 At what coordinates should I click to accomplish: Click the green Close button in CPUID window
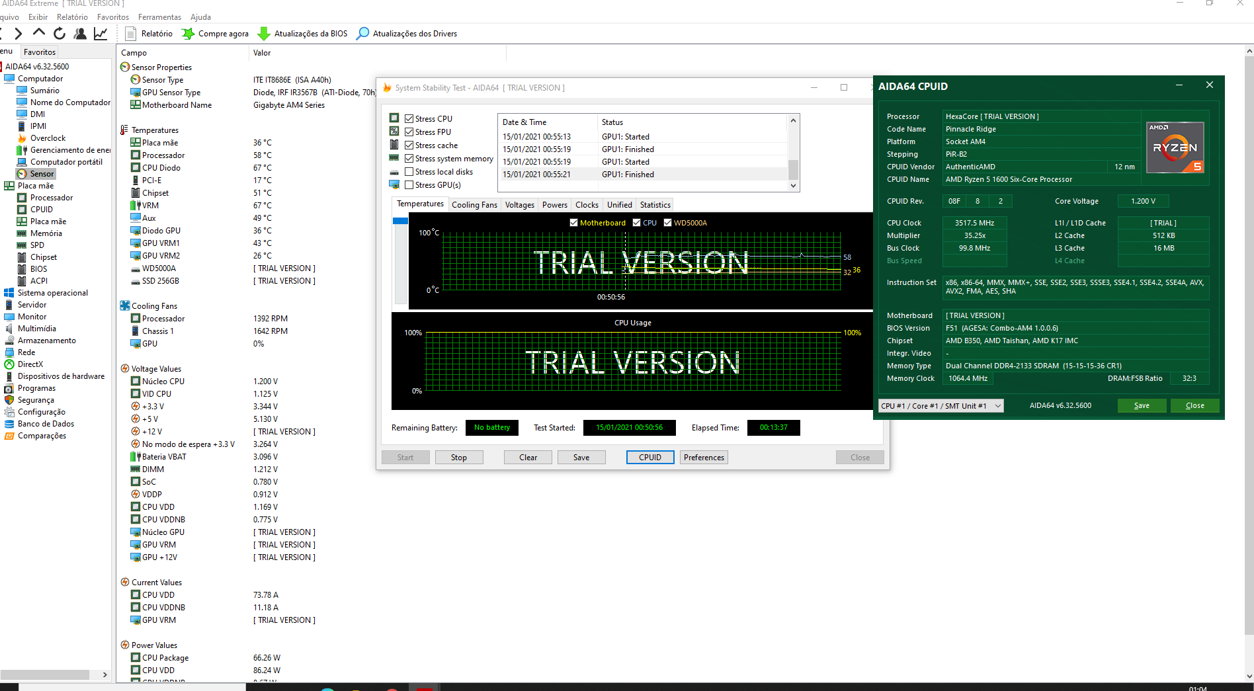click(1194, 406)
